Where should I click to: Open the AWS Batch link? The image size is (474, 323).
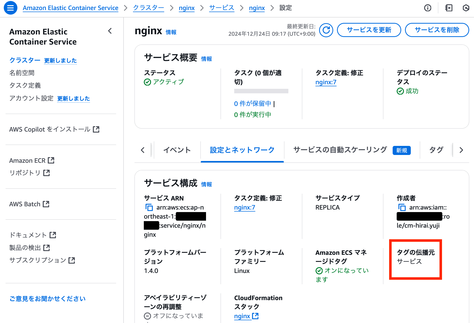click(29, 204)
